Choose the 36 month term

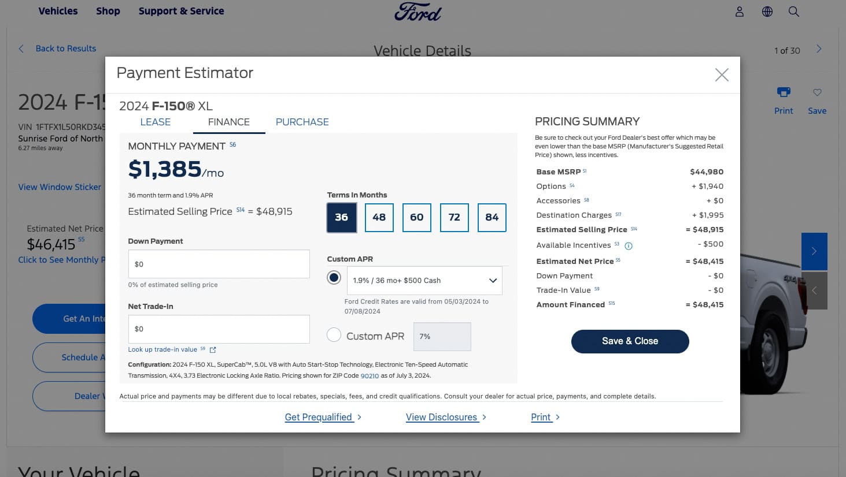click(x=342, y=218)
